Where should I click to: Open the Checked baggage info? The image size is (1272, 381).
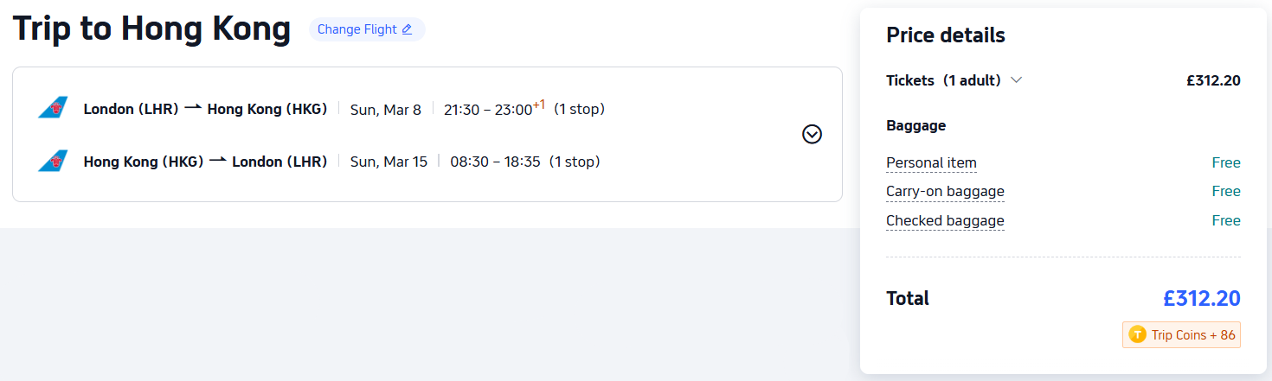pos(945,220)
